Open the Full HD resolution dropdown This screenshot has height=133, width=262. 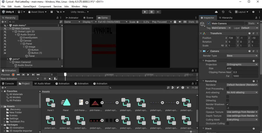(113, 22)
